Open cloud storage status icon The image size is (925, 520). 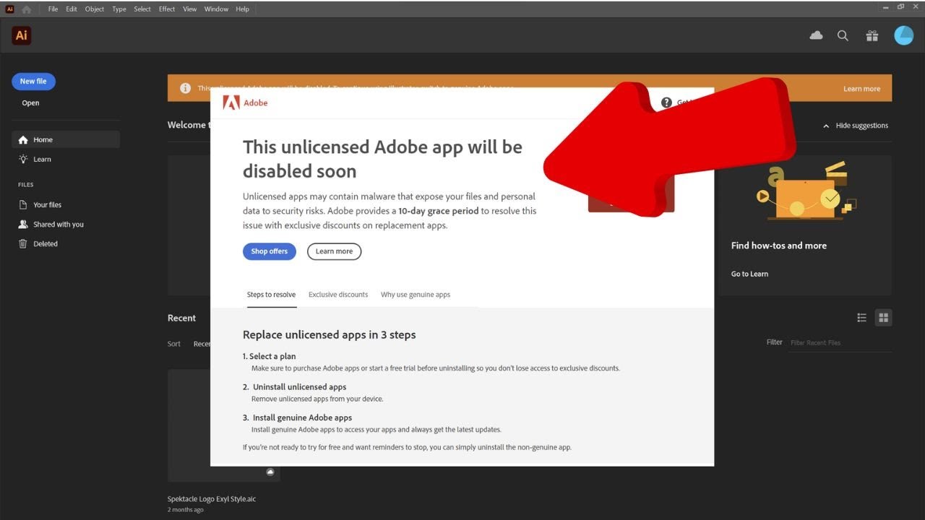pos(816,35)
